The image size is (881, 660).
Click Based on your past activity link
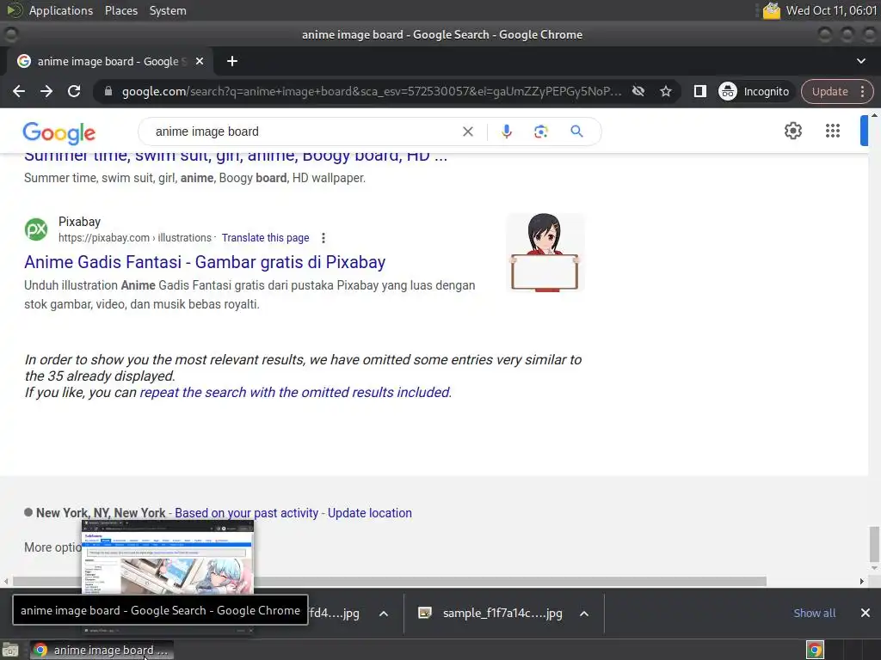[x=247, y=513]
